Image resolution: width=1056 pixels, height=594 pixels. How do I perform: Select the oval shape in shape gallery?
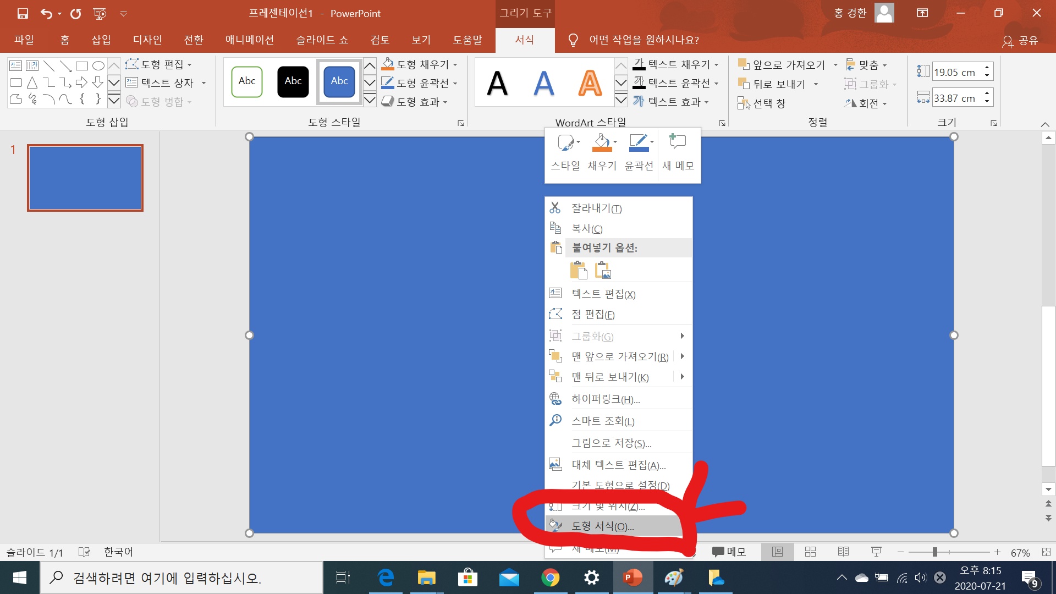coord(98,66)
